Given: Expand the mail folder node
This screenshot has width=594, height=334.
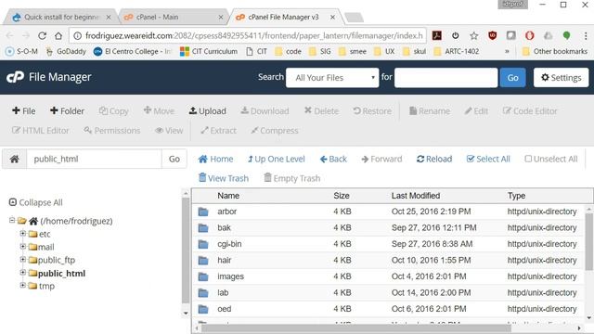Looking at the screenshot, I should click(22, 246).
